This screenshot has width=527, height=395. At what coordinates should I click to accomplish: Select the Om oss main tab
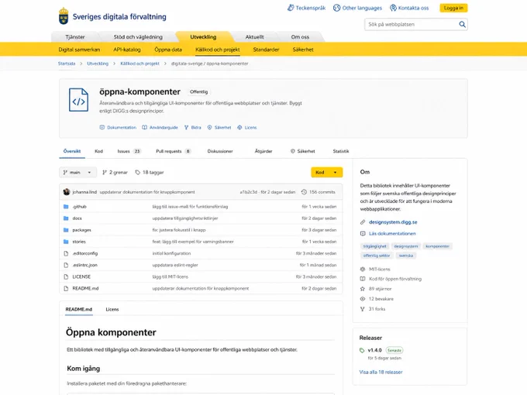[300, 37]
